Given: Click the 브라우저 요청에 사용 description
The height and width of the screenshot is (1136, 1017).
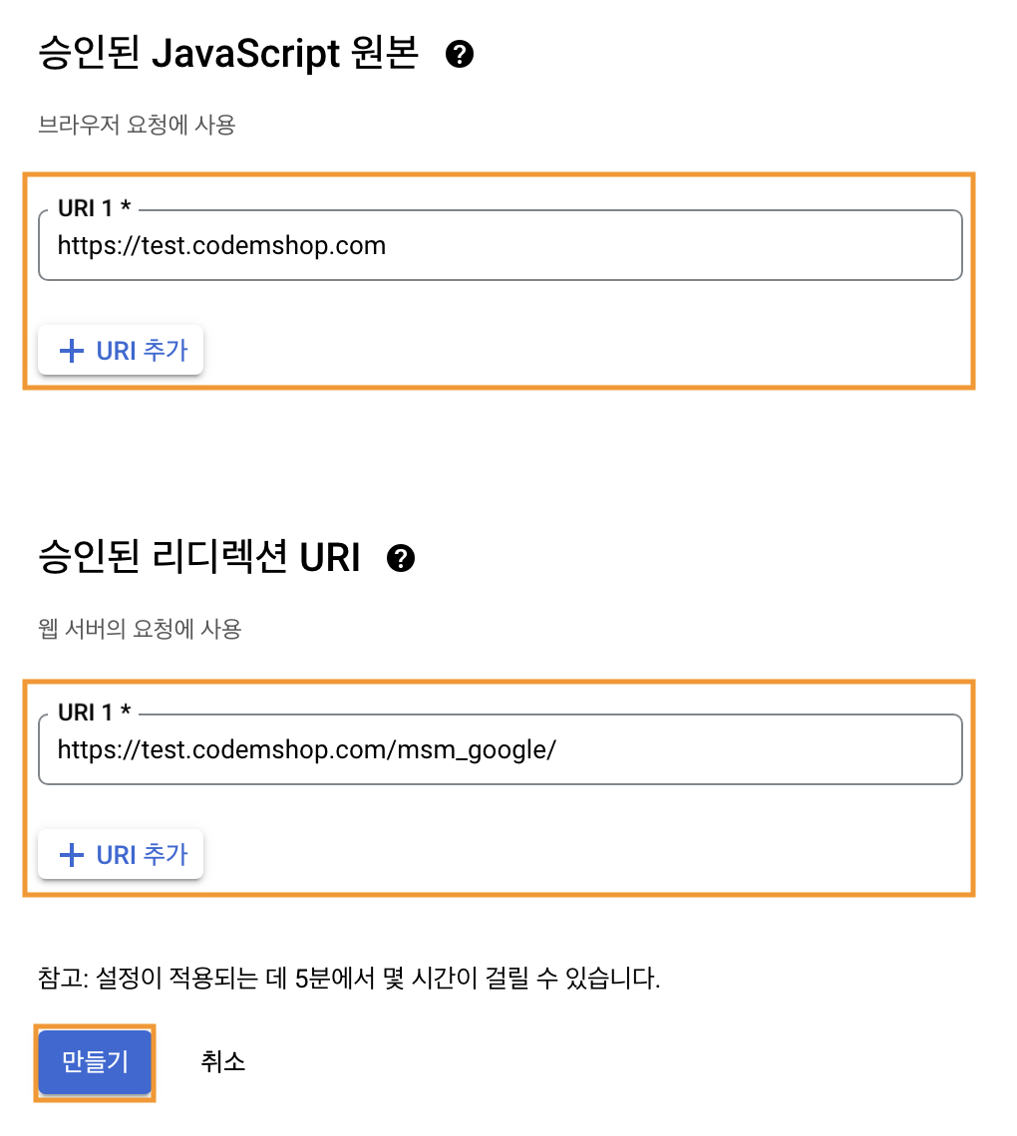Looking at the screenshot, I should click(137, 125).
